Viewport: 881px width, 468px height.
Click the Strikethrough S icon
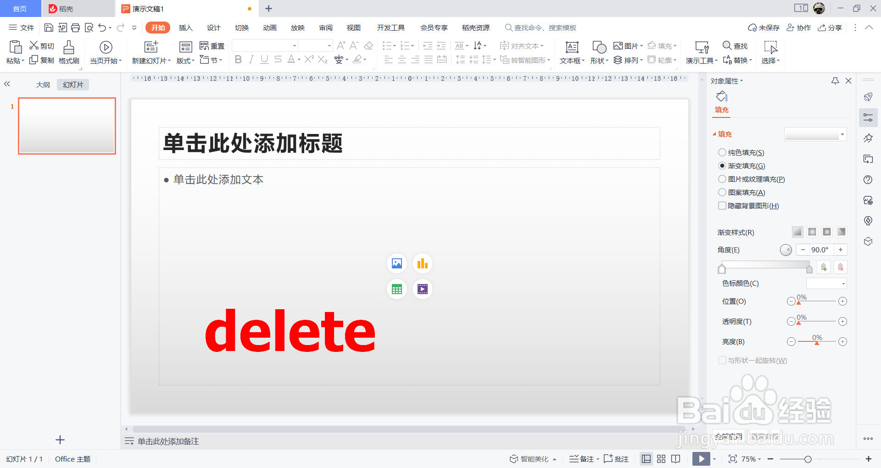click(x=278, y=59)
